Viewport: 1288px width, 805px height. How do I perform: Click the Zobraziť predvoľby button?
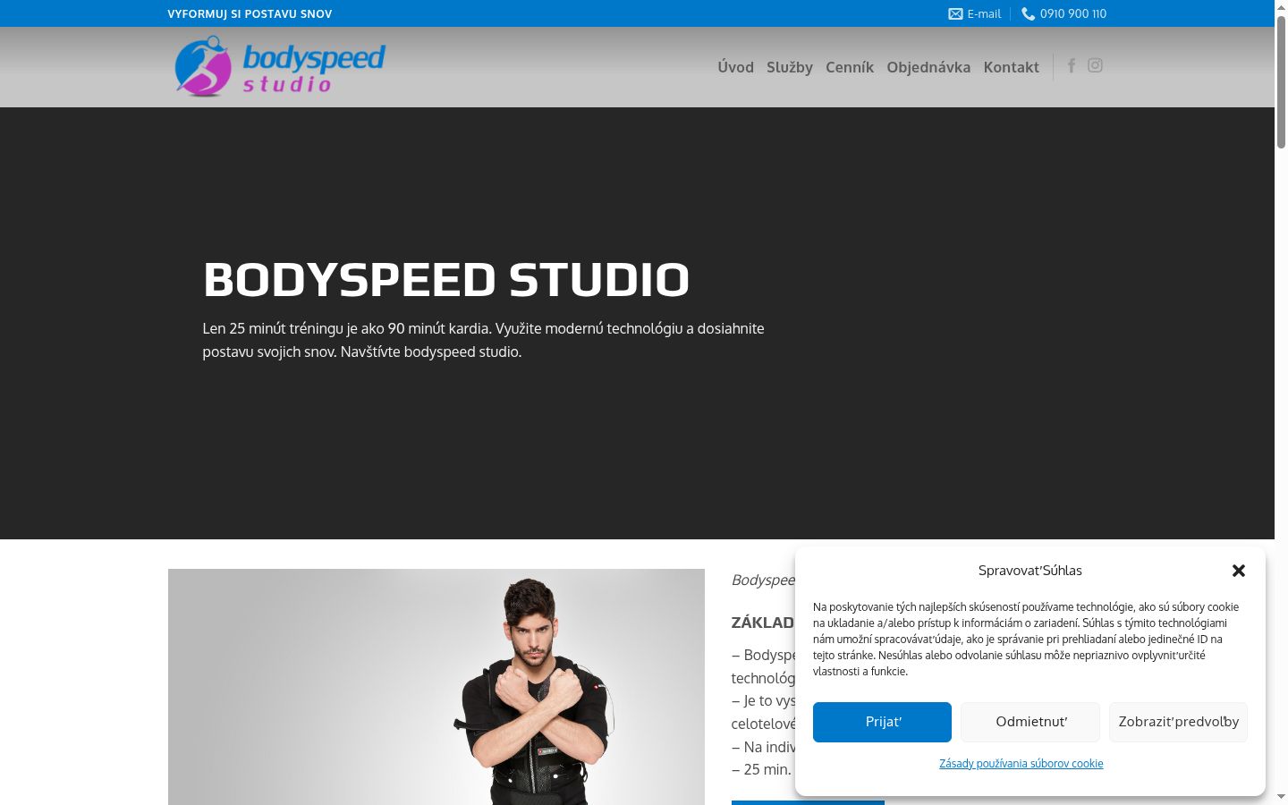click(x=1179, y=722)
